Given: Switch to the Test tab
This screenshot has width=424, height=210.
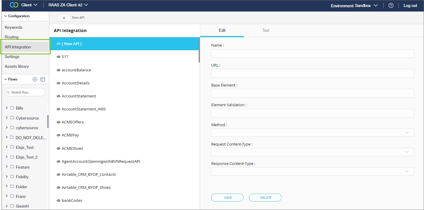Looking at the screenshot, I should (266, 30).
